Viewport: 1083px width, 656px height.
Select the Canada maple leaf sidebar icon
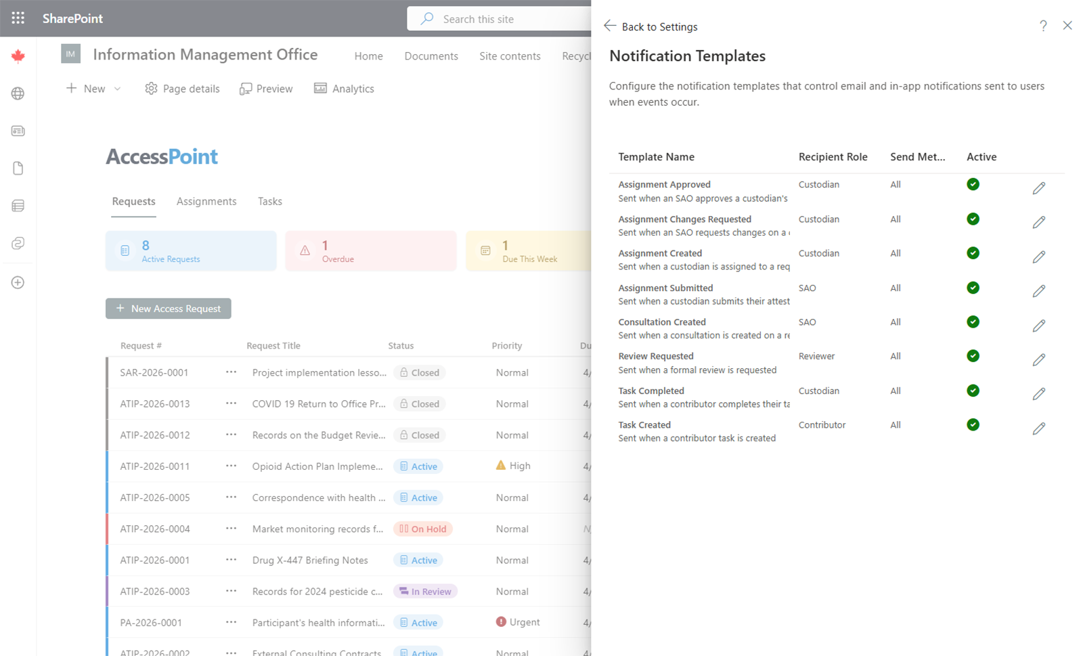click(18, 56)
